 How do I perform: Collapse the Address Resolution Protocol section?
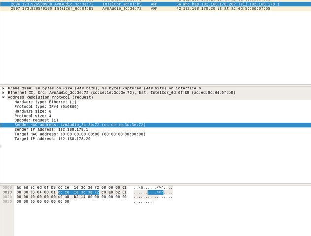click(x=3, y=97)
